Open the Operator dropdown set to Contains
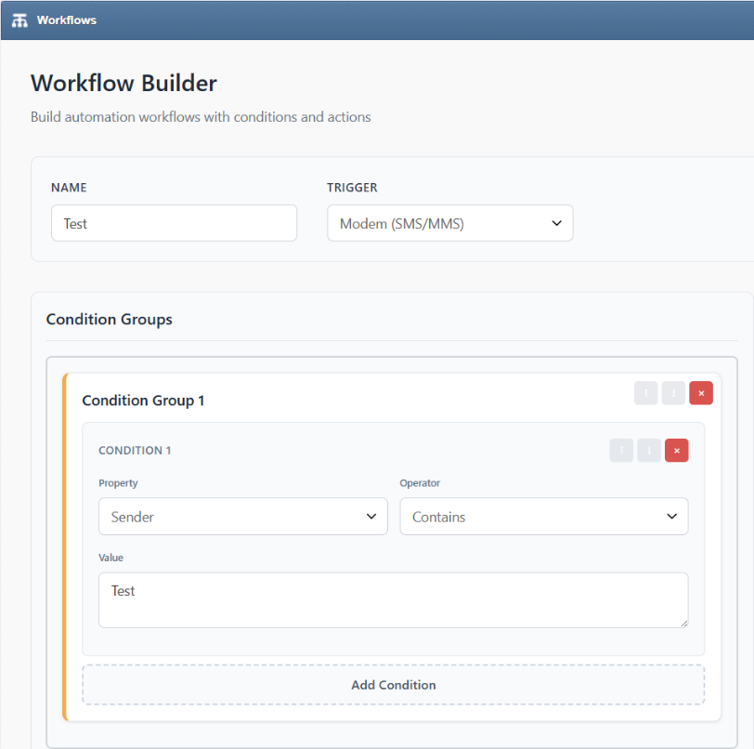 point(544,517)
